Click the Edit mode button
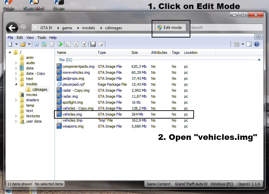Image resolution: width=269 pixels, height=194 pixels. [171, 28]
